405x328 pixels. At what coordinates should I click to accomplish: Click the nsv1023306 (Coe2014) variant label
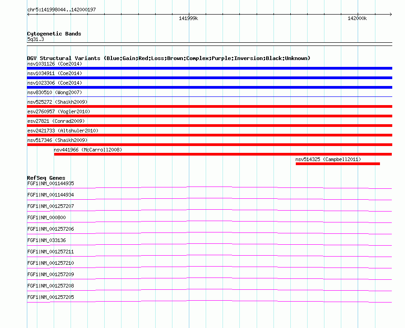[55, 83]
